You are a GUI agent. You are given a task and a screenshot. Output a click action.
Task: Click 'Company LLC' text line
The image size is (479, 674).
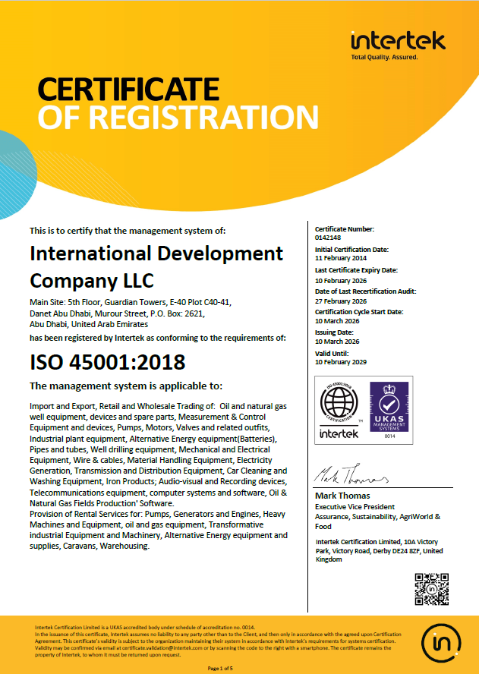[x=92, y=281]
